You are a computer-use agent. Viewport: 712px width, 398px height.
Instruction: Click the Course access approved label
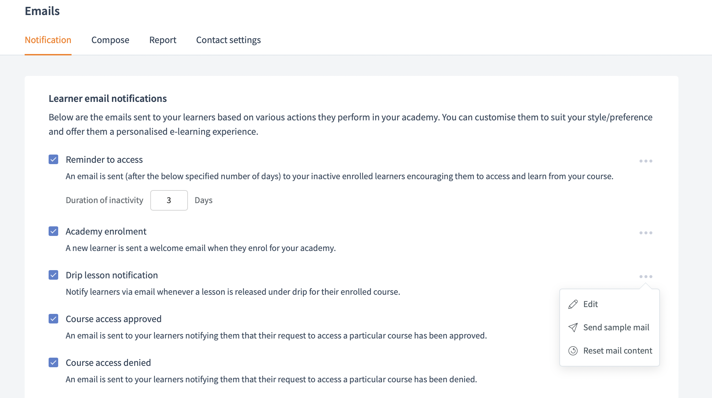click(113, 319)
